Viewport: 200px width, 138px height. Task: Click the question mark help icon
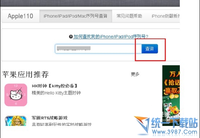coord(71,37)
